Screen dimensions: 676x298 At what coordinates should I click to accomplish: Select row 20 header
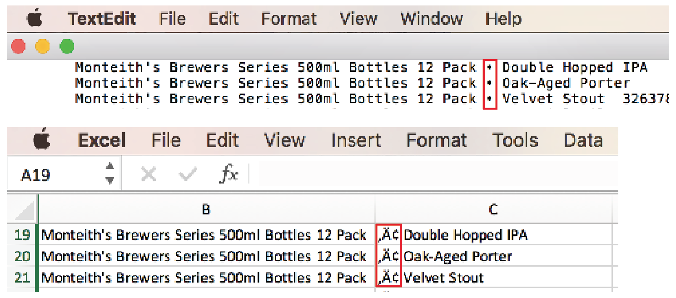tap(22, 256)
